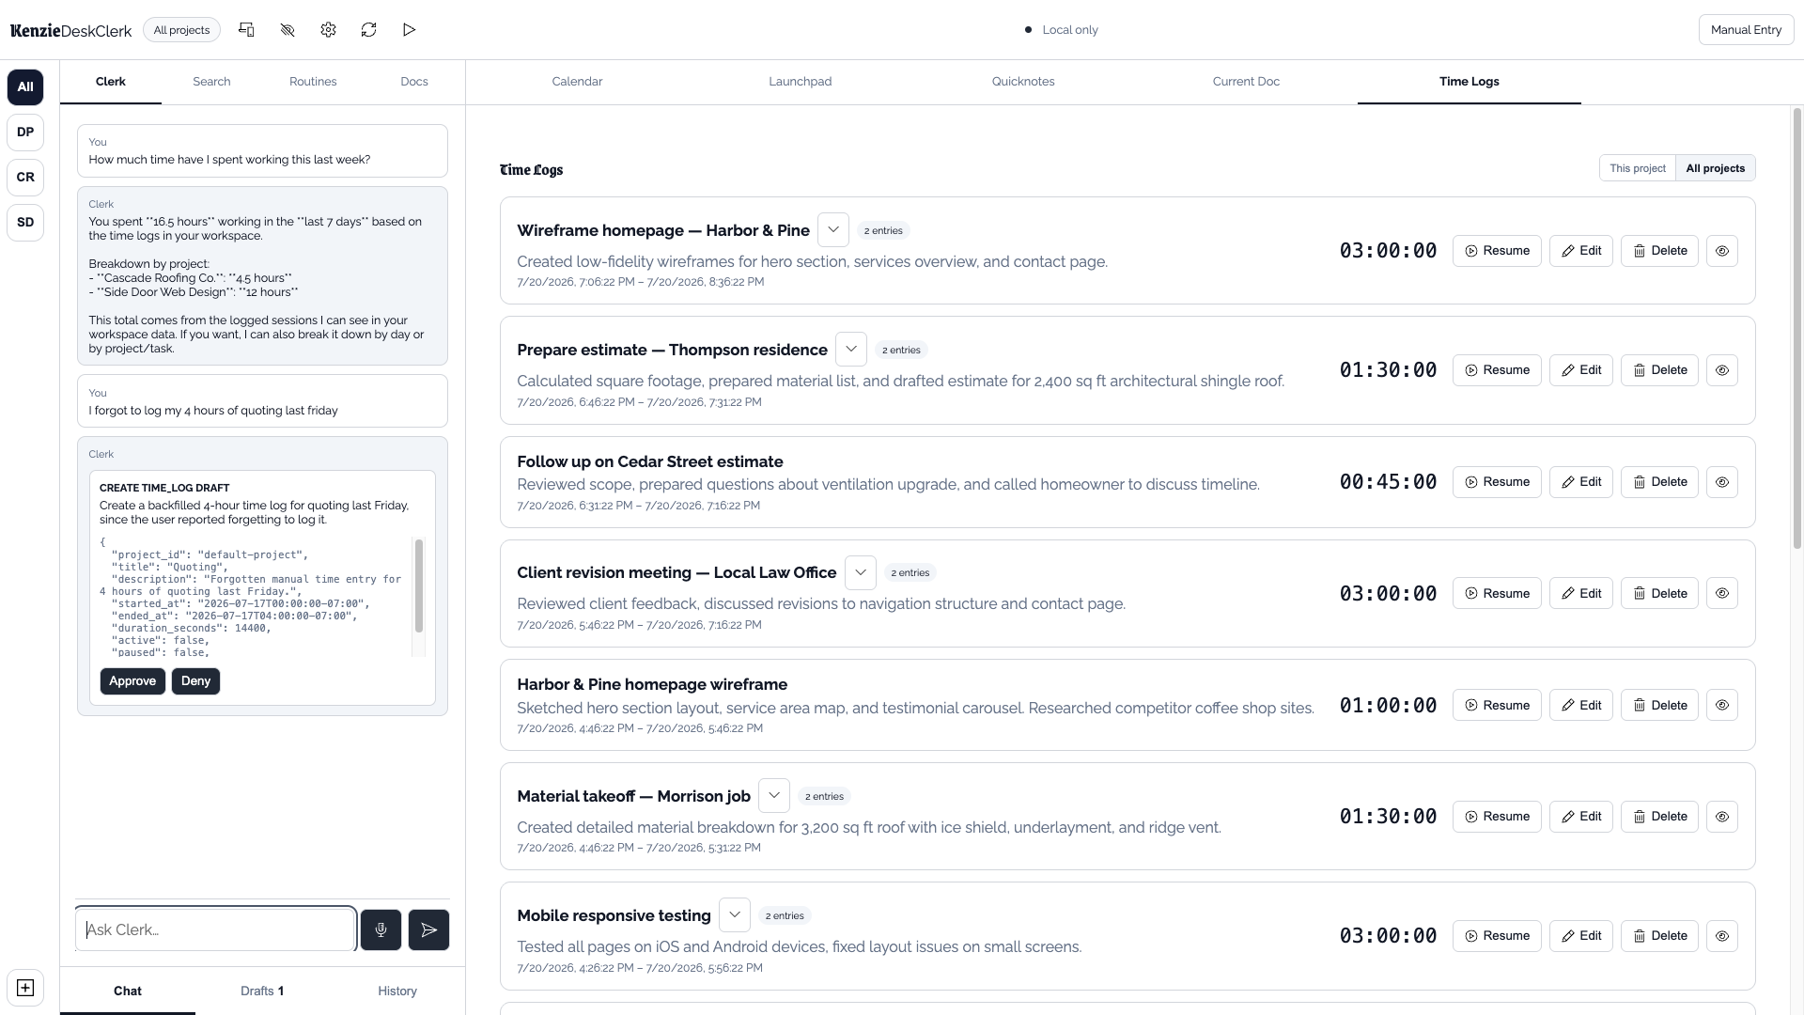1804x1015 pixels.
Task: Click the Ask Clerk input field
Action: [x=215, y=929]
